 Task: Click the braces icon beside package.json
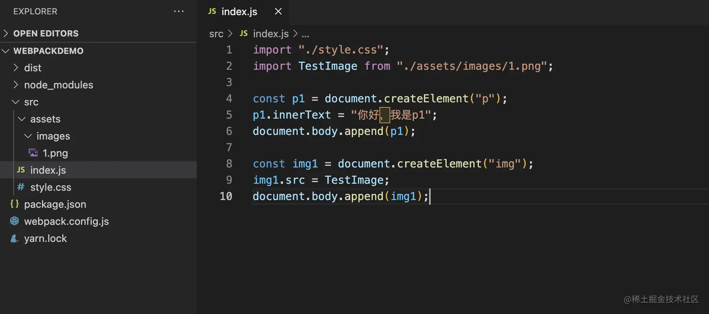click(15, 204)
